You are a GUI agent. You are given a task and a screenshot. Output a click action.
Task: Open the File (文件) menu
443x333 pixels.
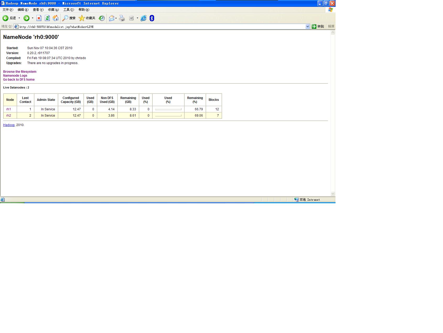(8, 10)
